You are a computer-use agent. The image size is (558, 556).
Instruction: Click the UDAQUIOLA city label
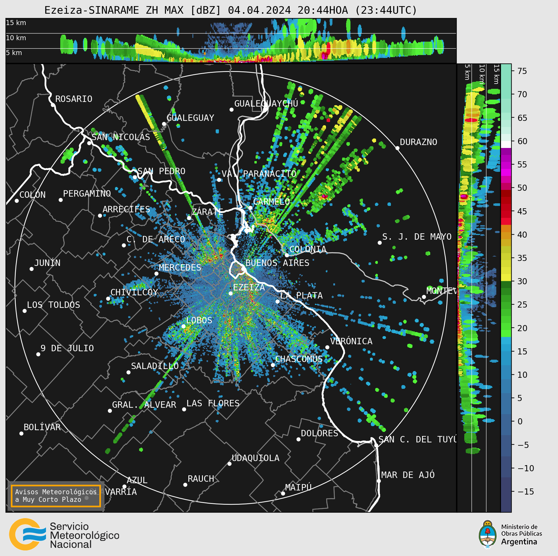click(x=255, y=458)
